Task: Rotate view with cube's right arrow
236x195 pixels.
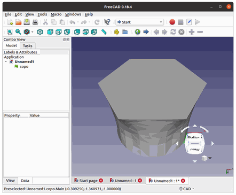Action: (213, 143)
